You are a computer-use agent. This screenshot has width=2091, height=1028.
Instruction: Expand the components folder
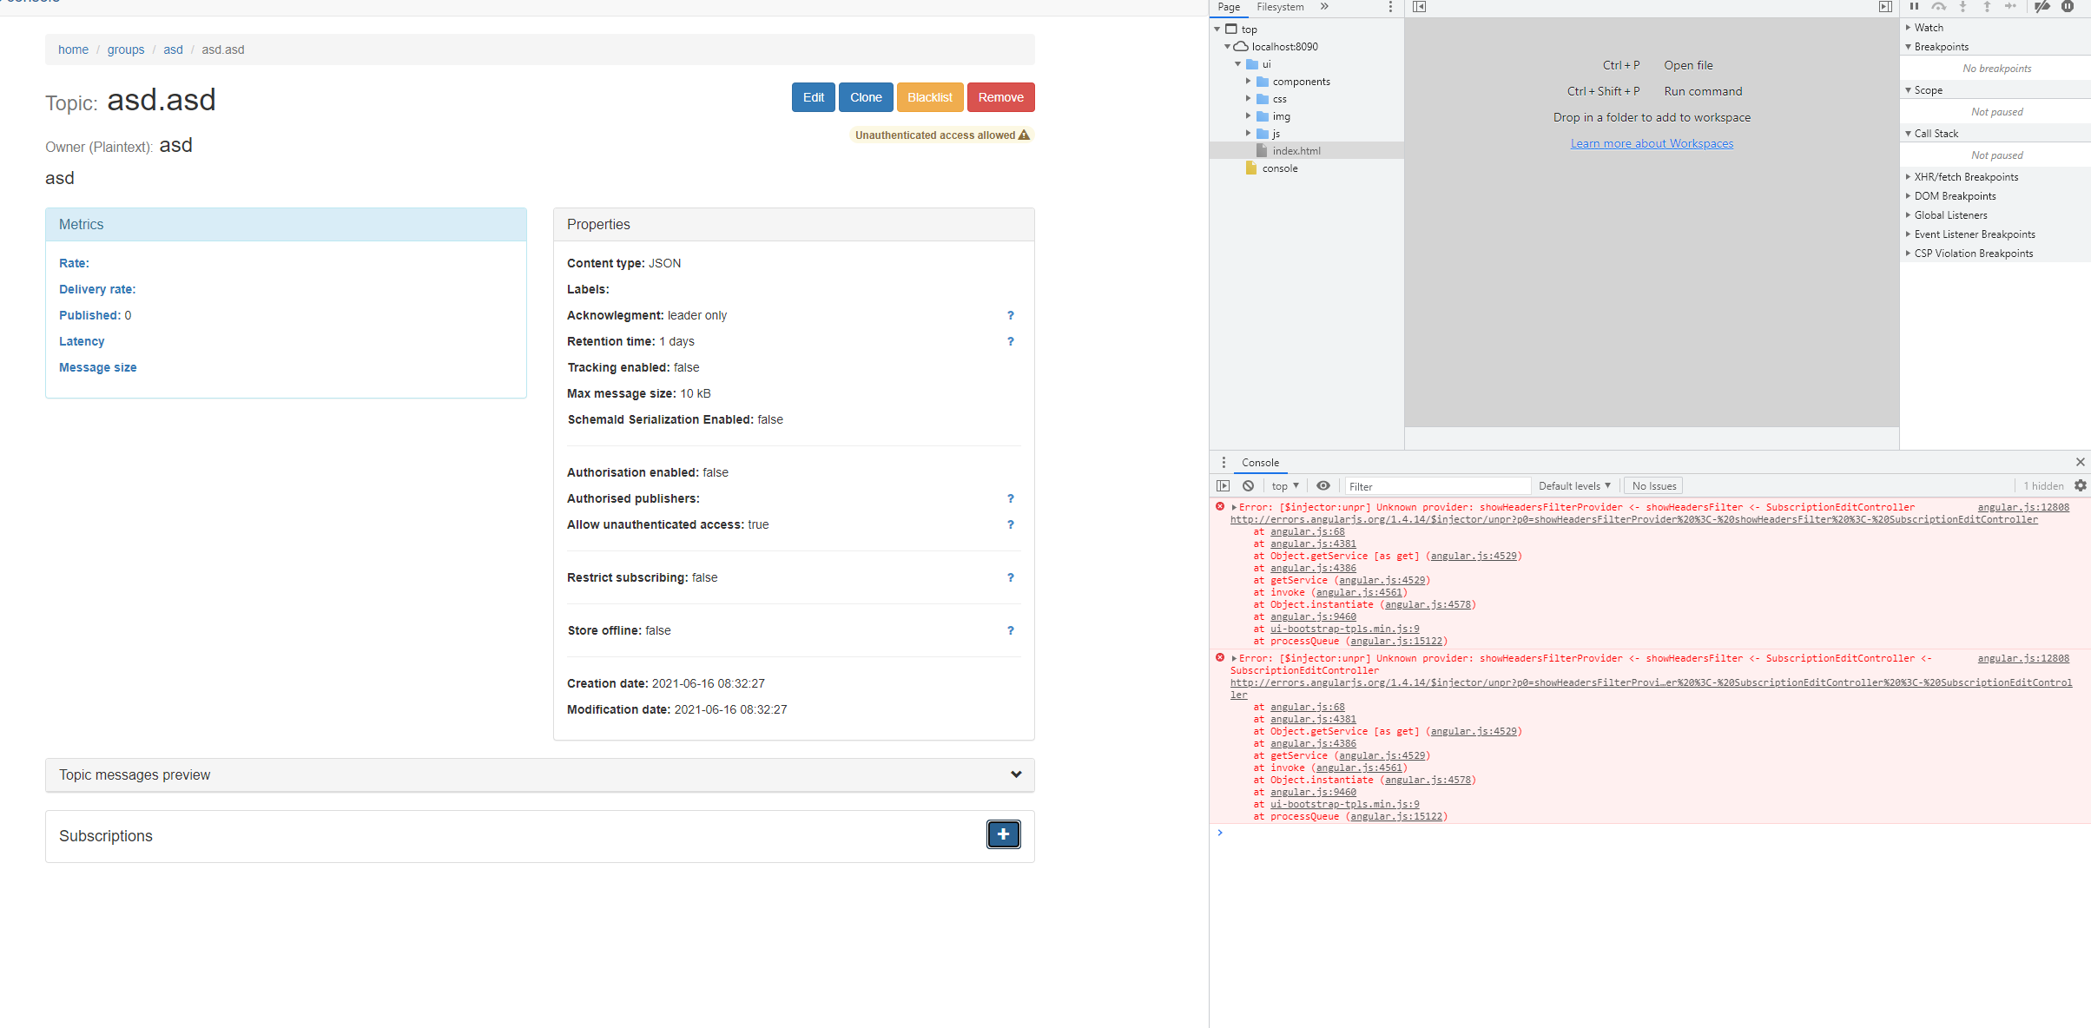[1249, 81]
